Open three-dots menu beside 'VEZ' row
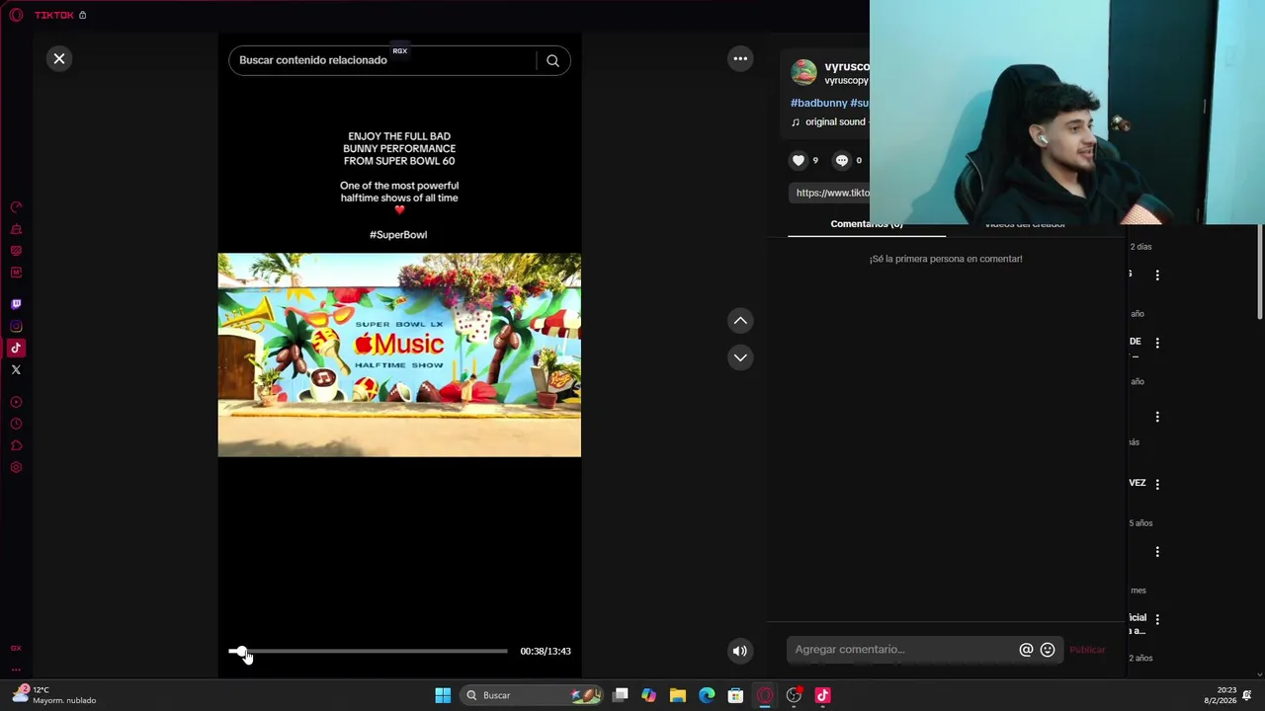The width and height of the screenshot is (1265, 711). (1157, 484)
